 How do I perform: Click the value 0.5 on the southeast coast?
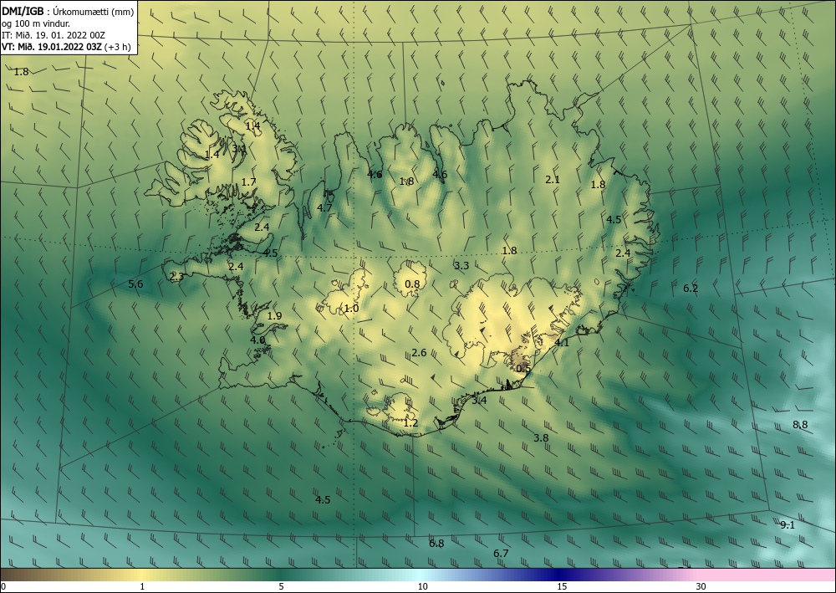[523, 369]
